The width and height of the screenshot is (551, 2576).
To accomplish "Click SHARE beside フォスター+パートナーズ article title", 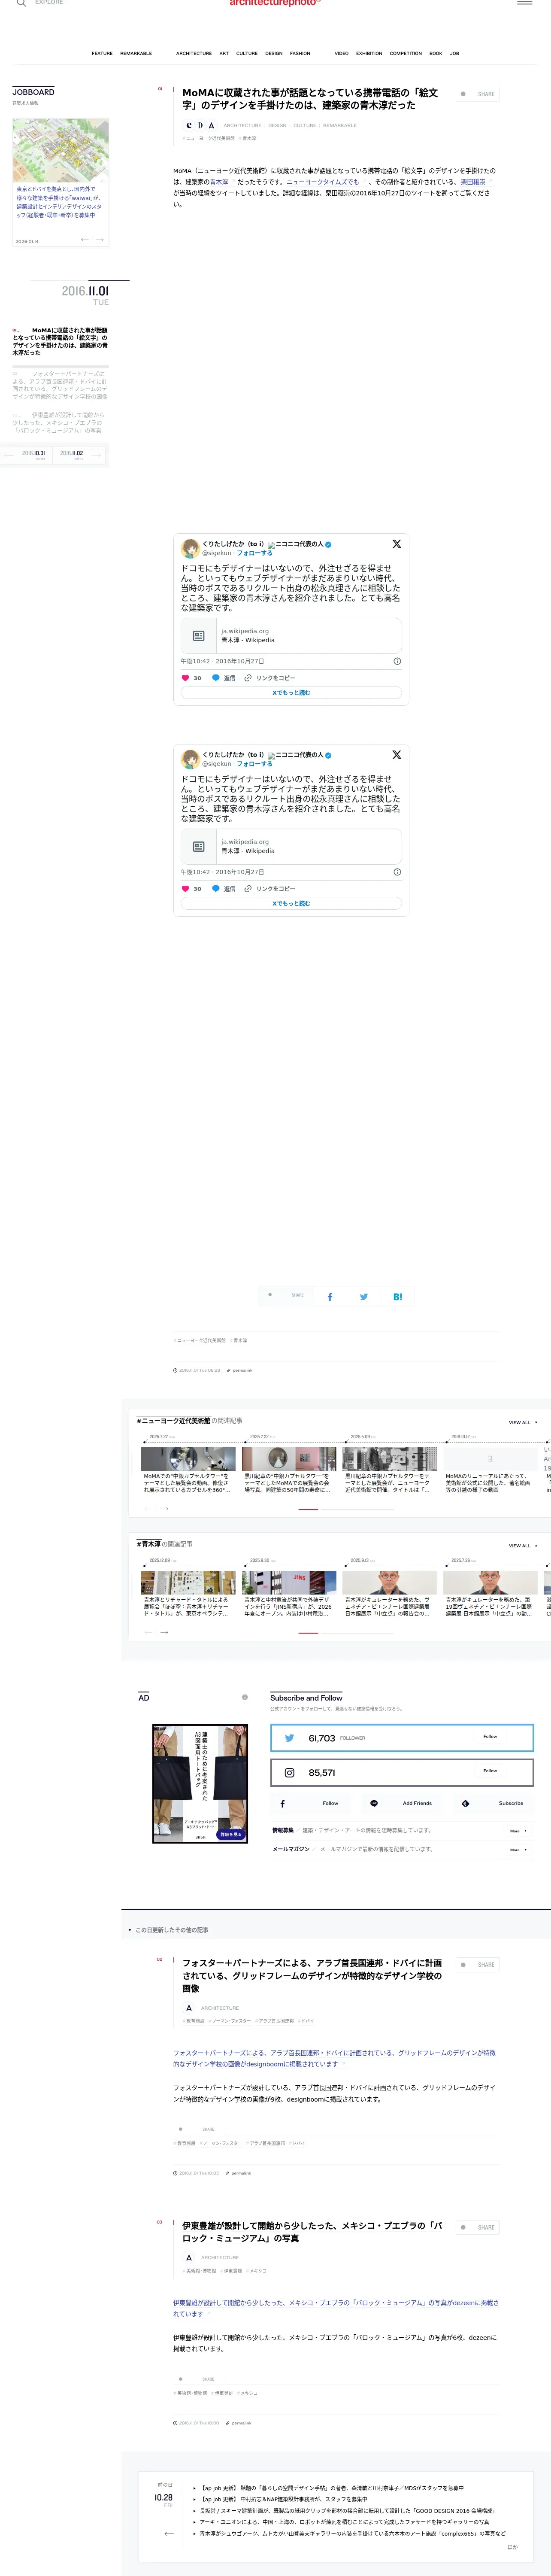I will (478, 1964).
